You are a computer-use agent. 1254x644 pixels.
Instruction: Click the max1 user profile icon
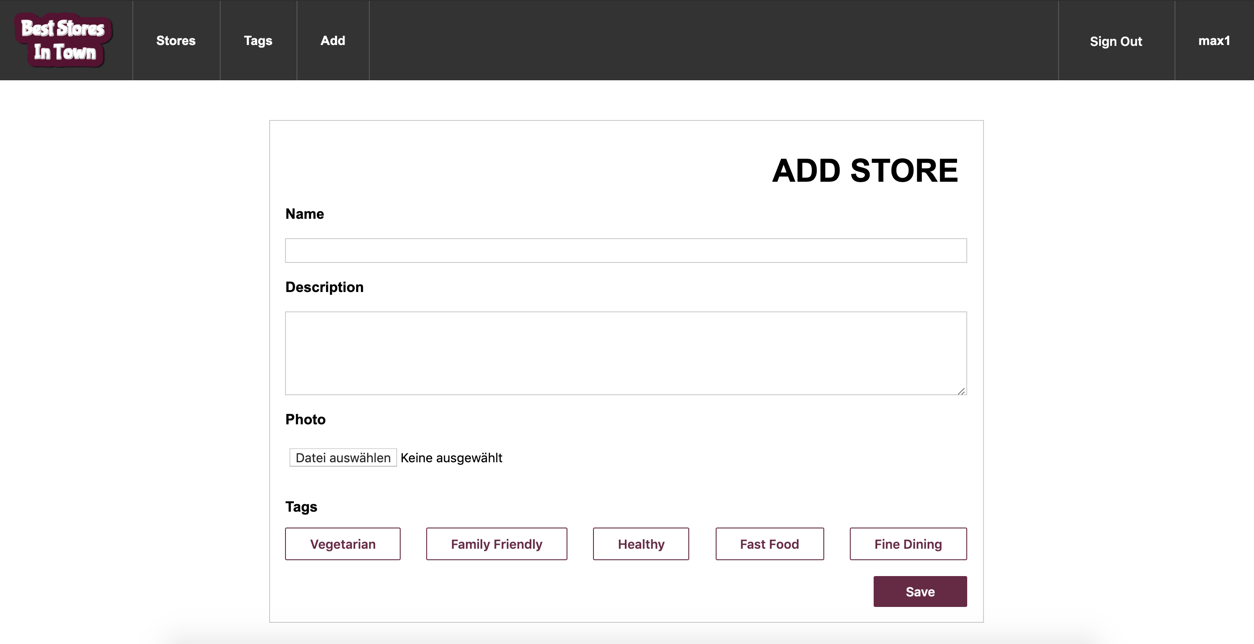[x=1215, y=39]
